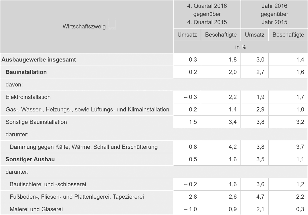Viewport: 308px width, 215px height.
Task: Click the footnote icon beside Wirtschaftszweig
Action: point(112,24)
